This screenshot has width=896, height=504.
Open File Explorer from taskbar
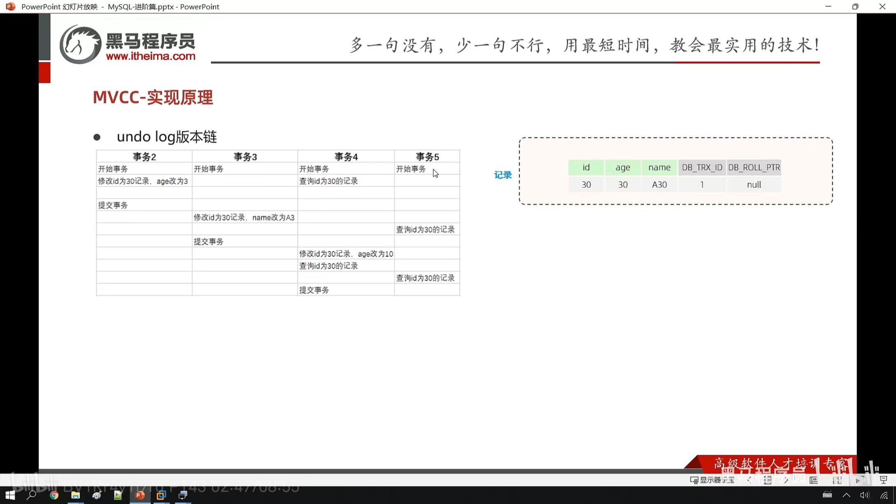click(x=75, y=495)
